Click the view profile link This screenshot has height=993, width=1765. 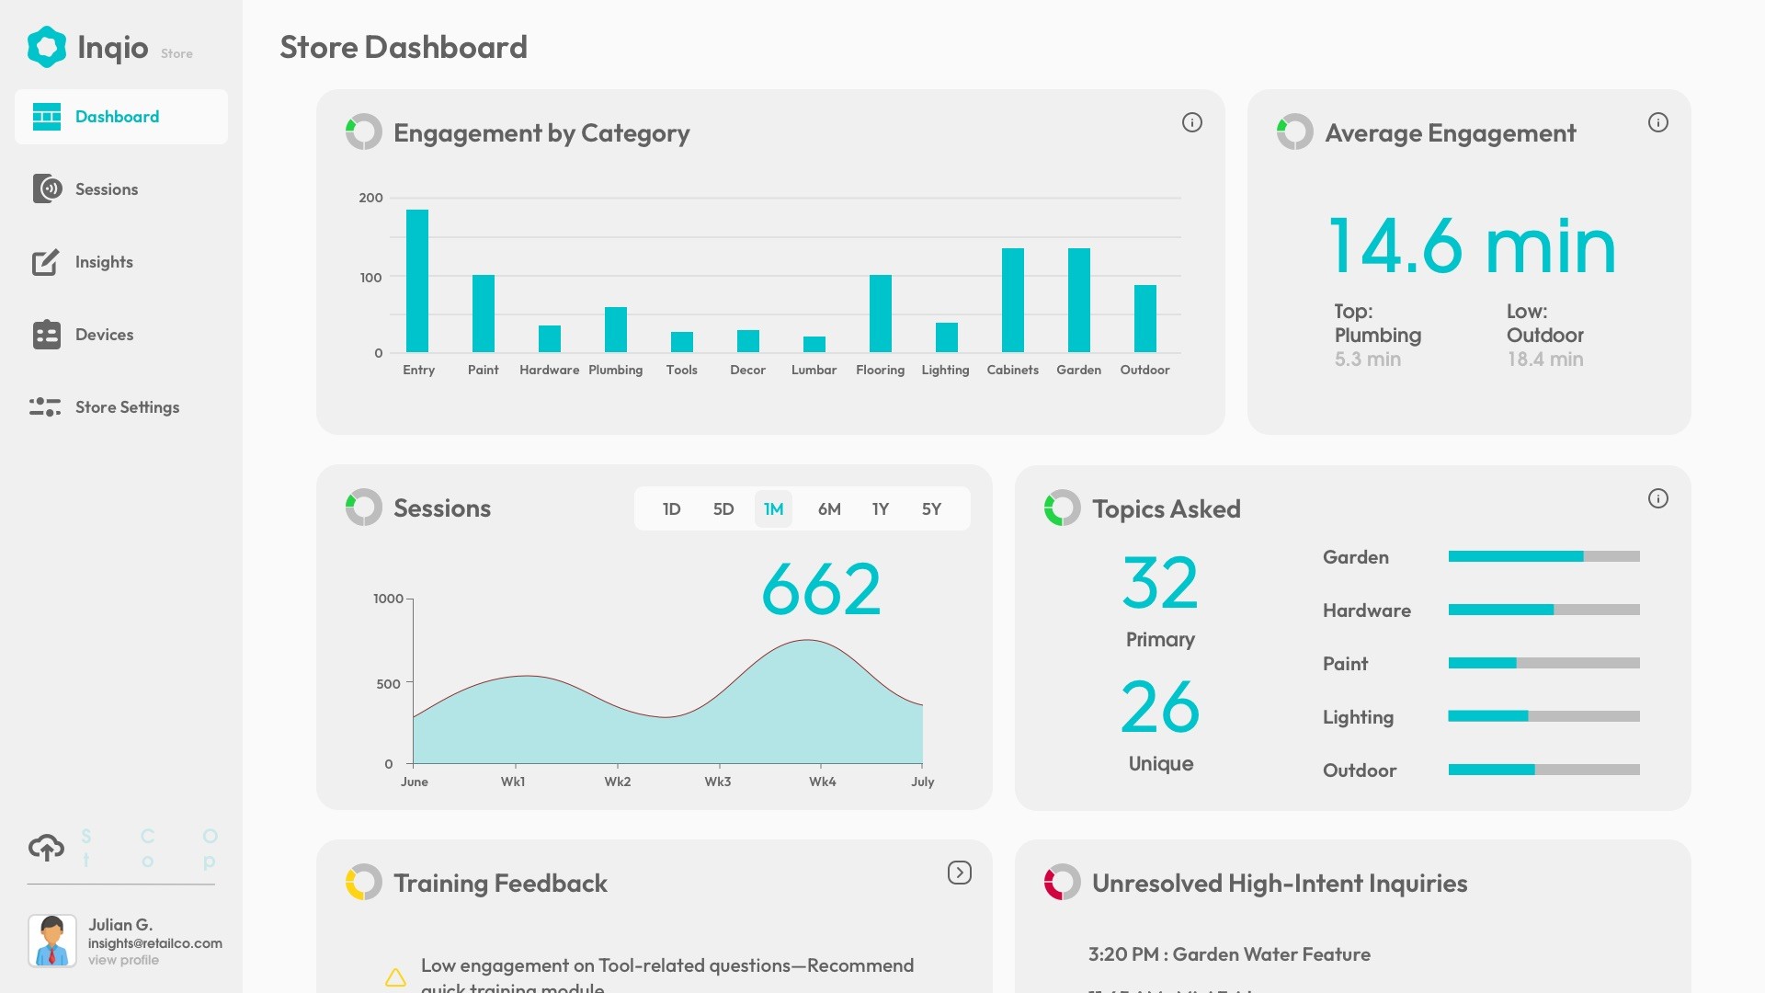[x=123, y=960]
